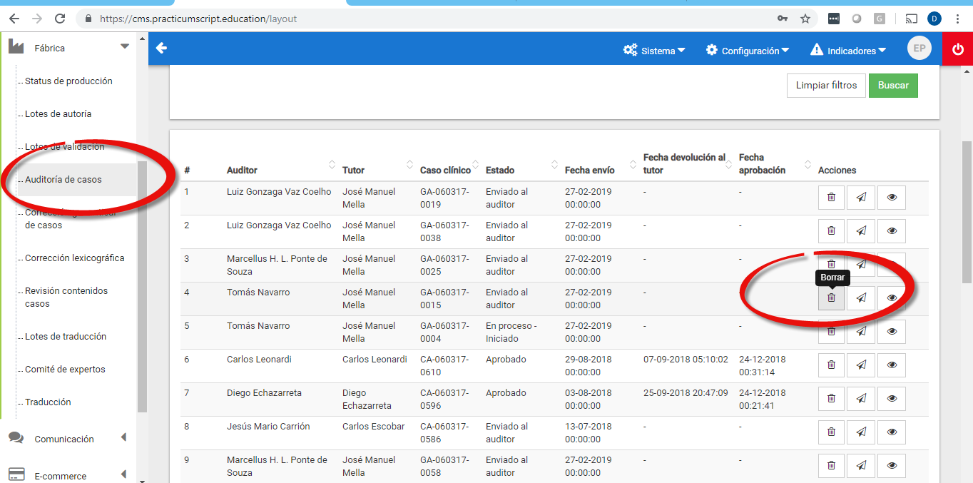Click the browser address bar
This screenshot has height=483, width=973.
[x=428, y=19]
